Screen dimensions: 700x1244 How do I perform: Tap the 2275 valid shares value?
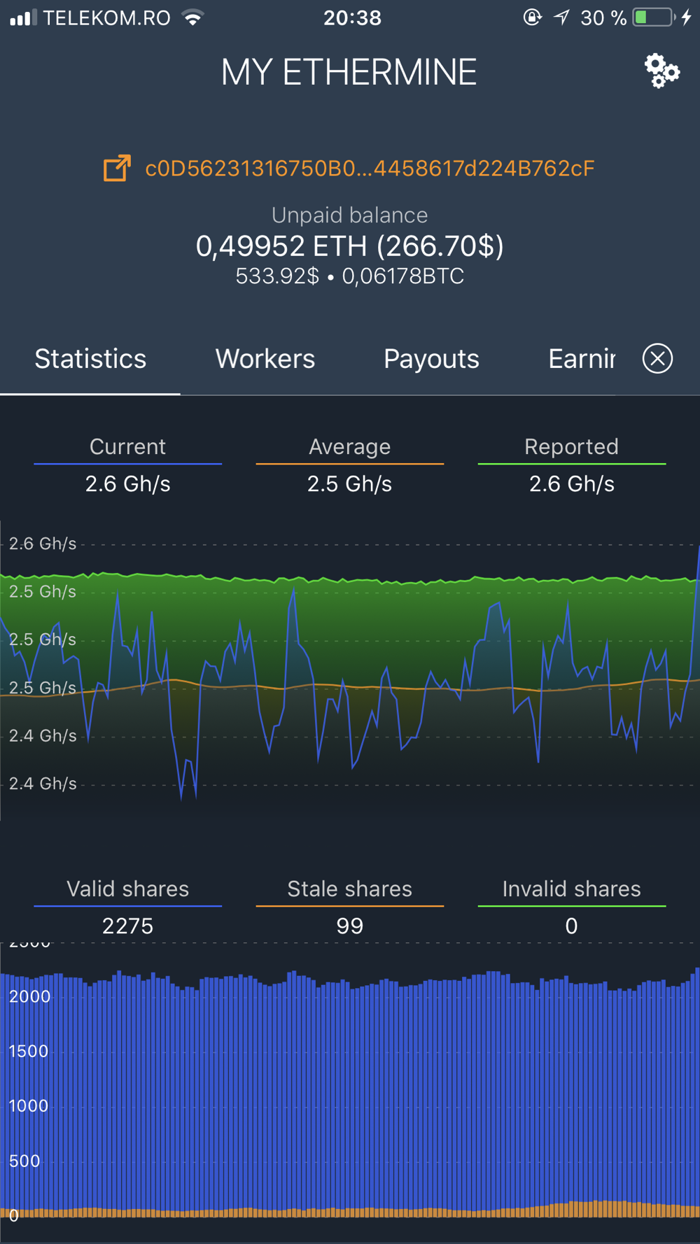tap(127, 926)
